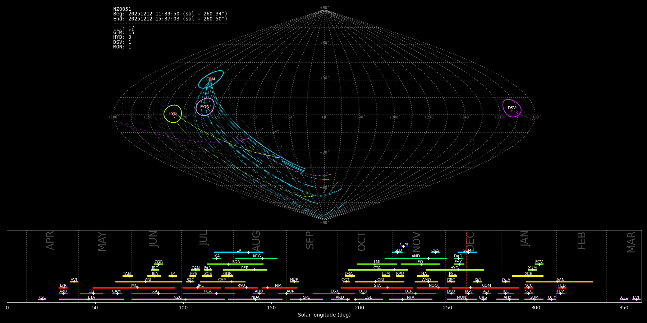Select the LYR shower label in timeline
The width and height of the screenshot is (647, 323).
63,285
